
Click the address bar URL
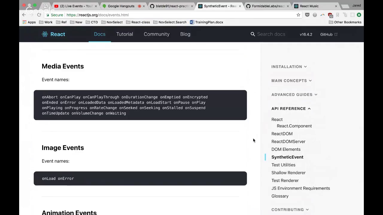pos(98,15)
